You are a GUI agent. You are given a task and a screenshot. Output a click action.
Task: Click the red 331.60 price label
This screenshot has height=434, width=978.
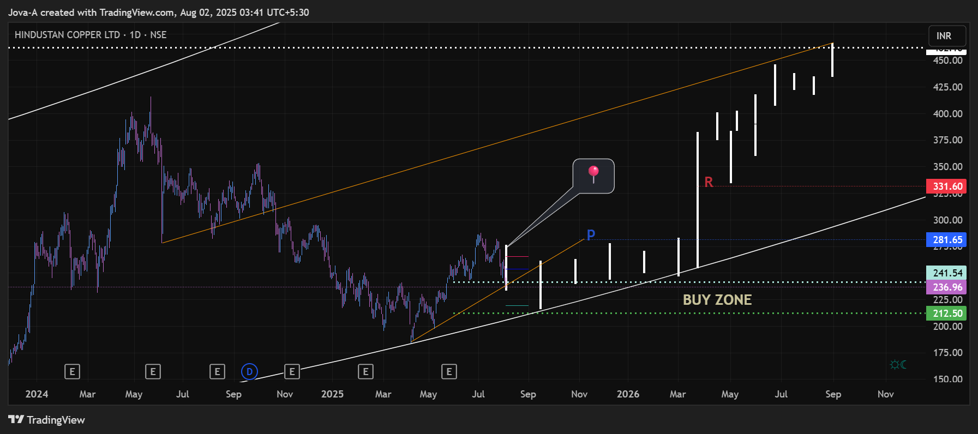tap(946, 186)
